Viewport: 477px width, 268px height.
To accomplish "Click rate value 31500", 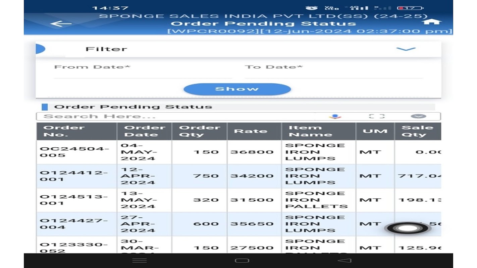I will pyautogui.click(x=252, y=200).
